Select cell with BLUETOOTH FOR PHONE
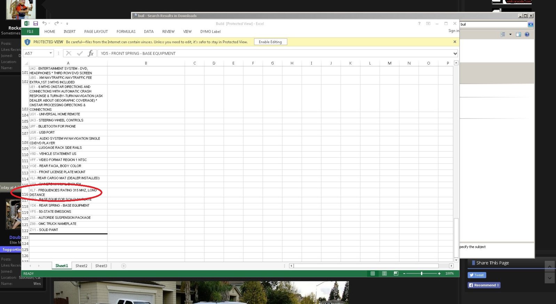The height and width of the screenshot is (304, 556). pos(68,127)
